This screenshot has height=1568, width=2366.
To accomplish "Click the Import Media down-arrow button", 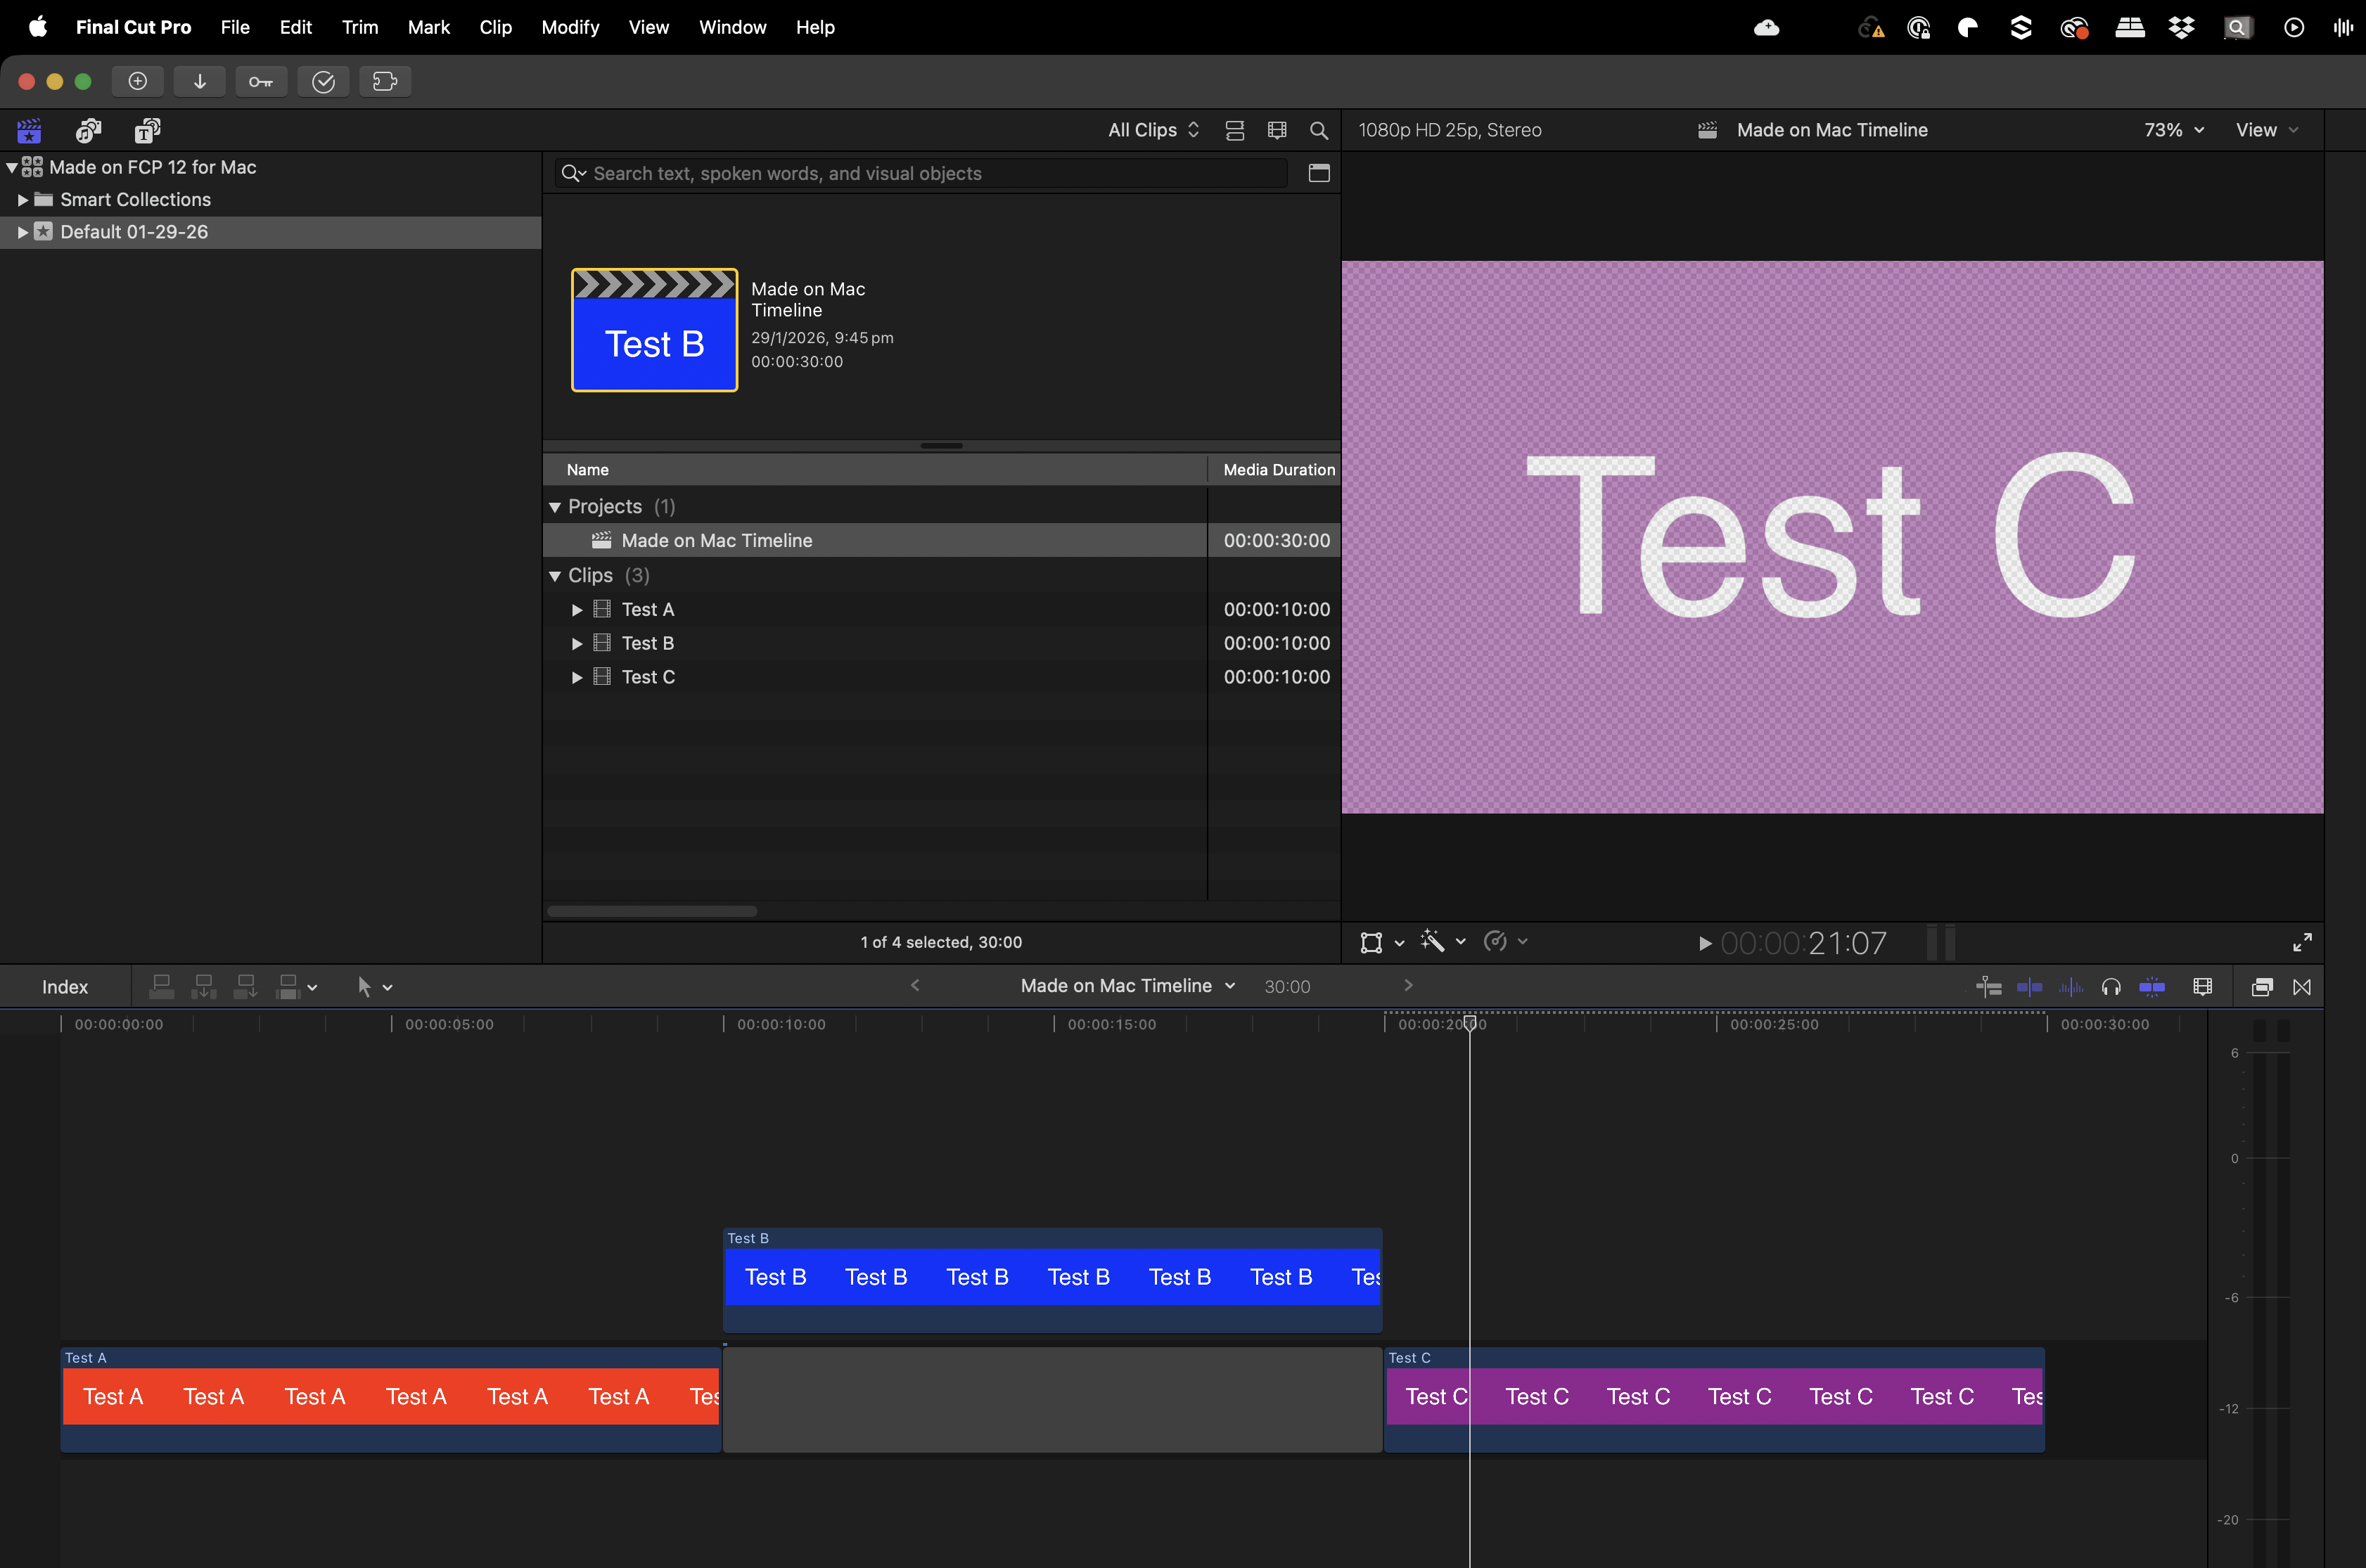I will point(199,82).
